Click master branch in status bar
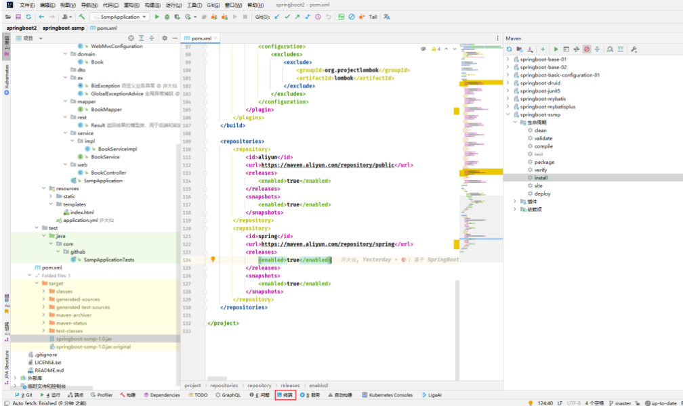This screenshot has width=683, height=406. [x=623, y=403]
